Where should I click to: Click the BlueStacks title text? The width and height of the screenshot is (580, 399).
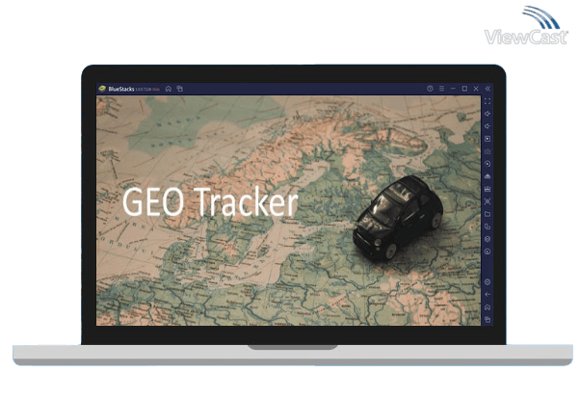(x=121, y=89)
